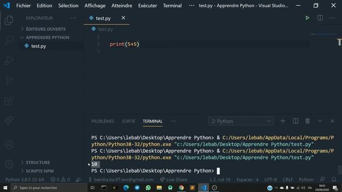Close the test.py editor tab
The image size is (342, 192).
(x=123, y=18)
